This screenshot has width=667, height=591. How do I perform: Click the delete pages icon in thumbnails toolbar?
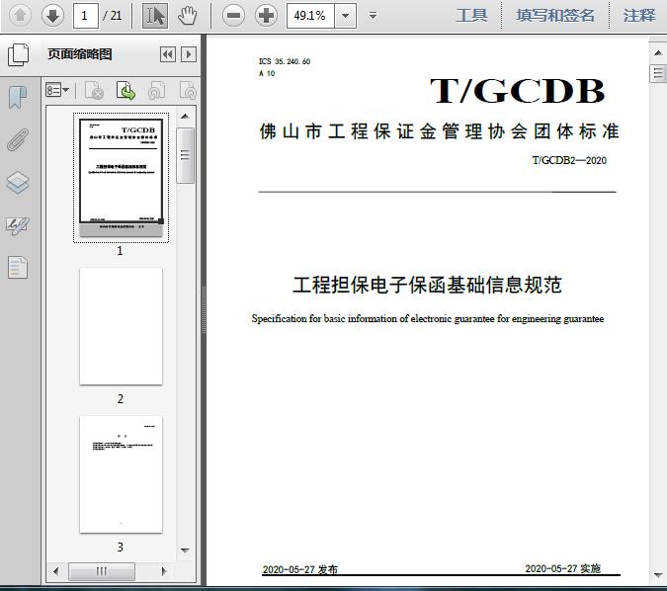94,90
